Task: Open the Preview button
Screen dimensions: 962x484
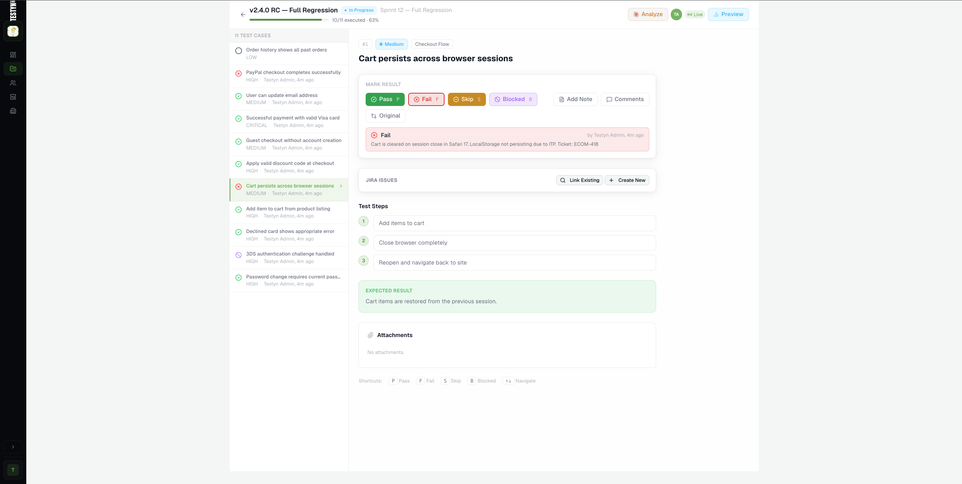Action: (x=728, y=14)
